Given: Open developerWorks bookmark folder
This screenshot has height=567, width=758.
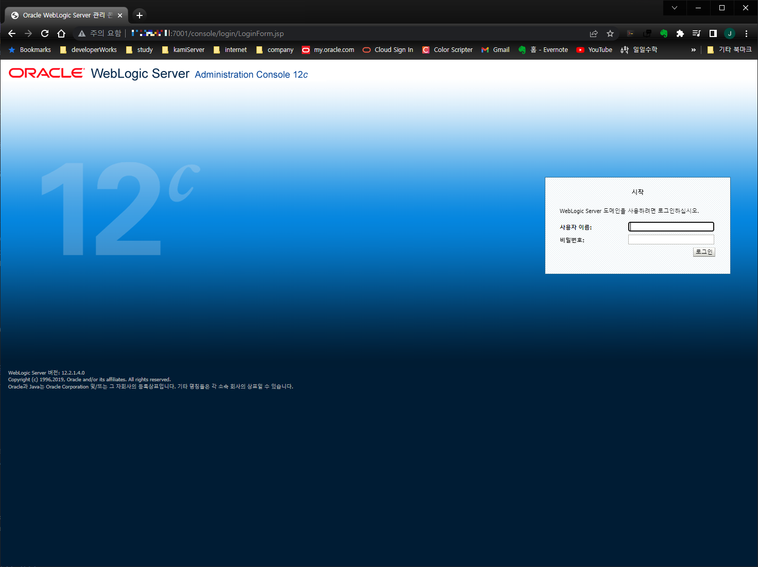Looking at the screenshot, I should (x=89, y=50).
